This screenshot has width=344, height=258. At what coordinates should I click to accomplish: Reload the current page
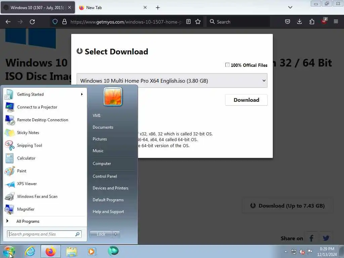click(32, 22)
